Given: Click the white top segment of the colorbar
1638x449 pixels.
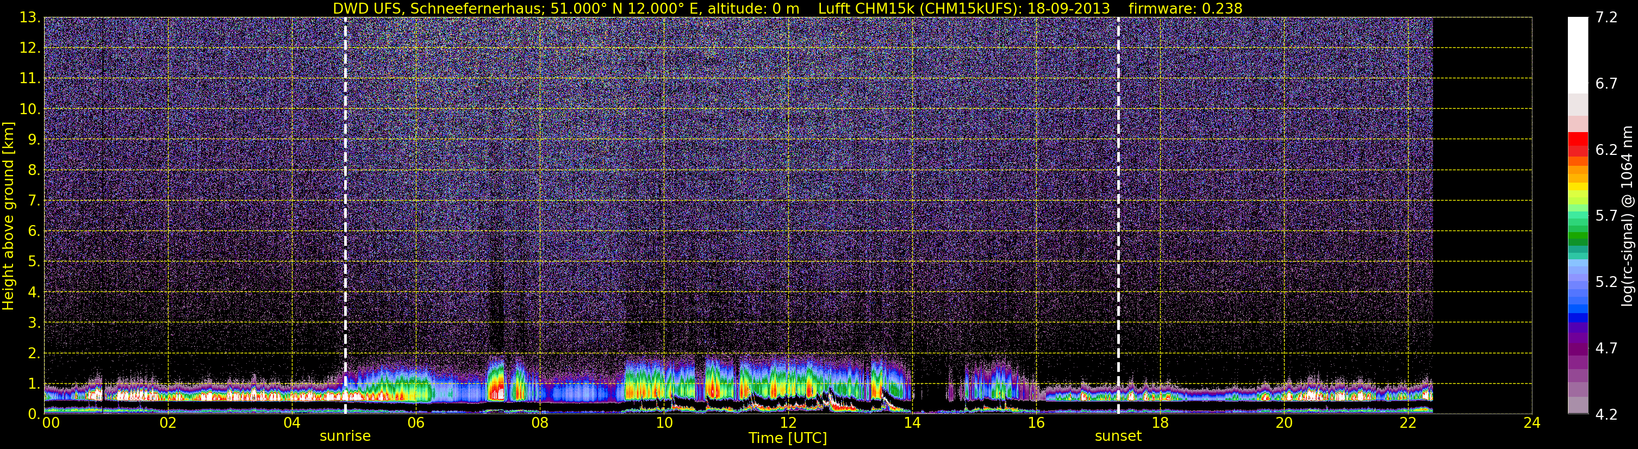Looking at the screenshot, I should pyautogui.click(x=1578, y=55).
